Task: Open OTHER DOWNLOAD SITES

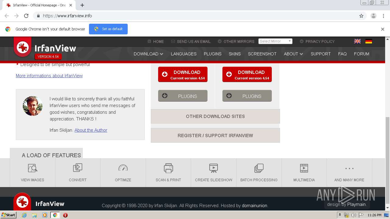Action: pos(215,116)
